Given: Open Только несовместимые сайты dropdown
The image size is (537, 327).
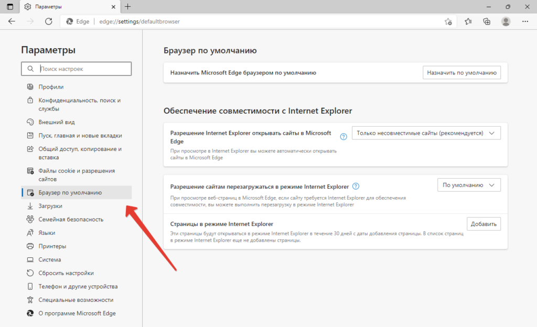Looking at the screenshot, I should (x=426, y=133).
